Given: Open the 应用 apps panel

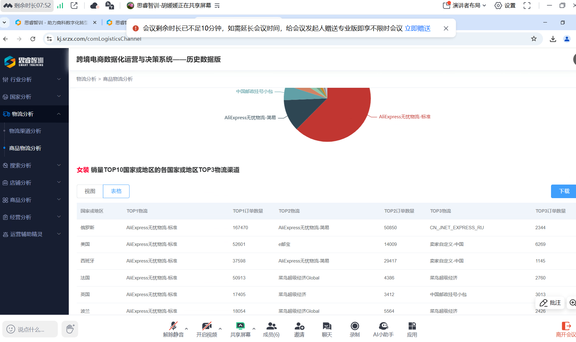Looking at the screenshot, I should pos(412,329).
